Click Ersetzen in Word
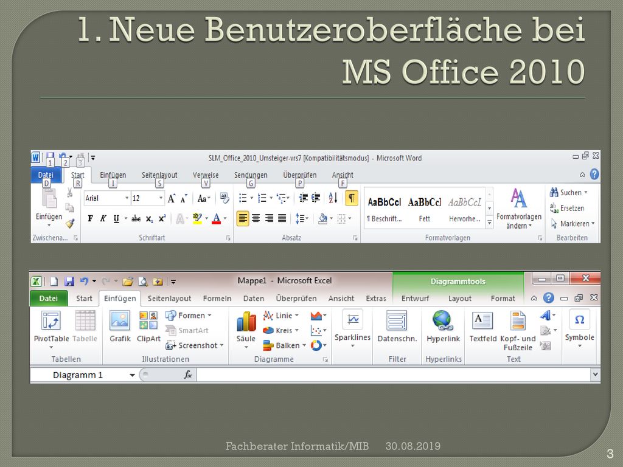The image size is (623, 467). 567,208
